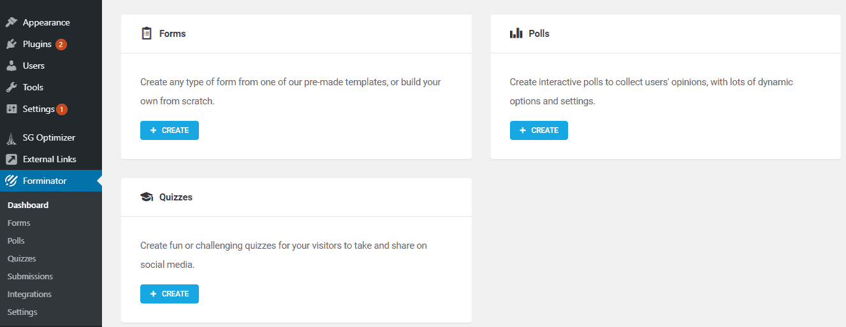Click the Users person icon
Viewport: 846px width, 327px height.
[x=11, y=66]
